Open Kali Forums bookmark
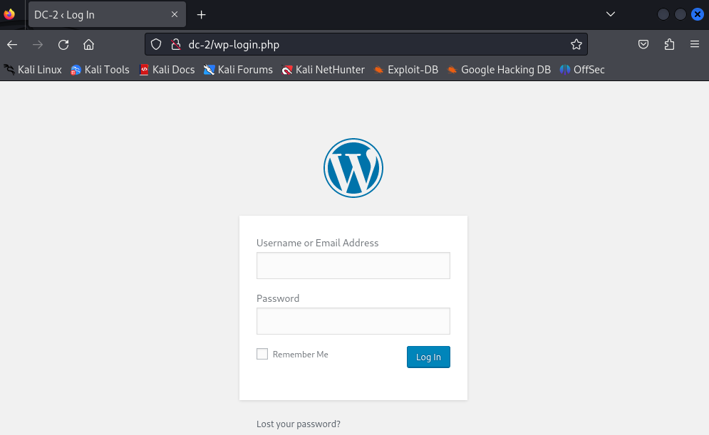 pyautogui.click(x=238, y=70)
